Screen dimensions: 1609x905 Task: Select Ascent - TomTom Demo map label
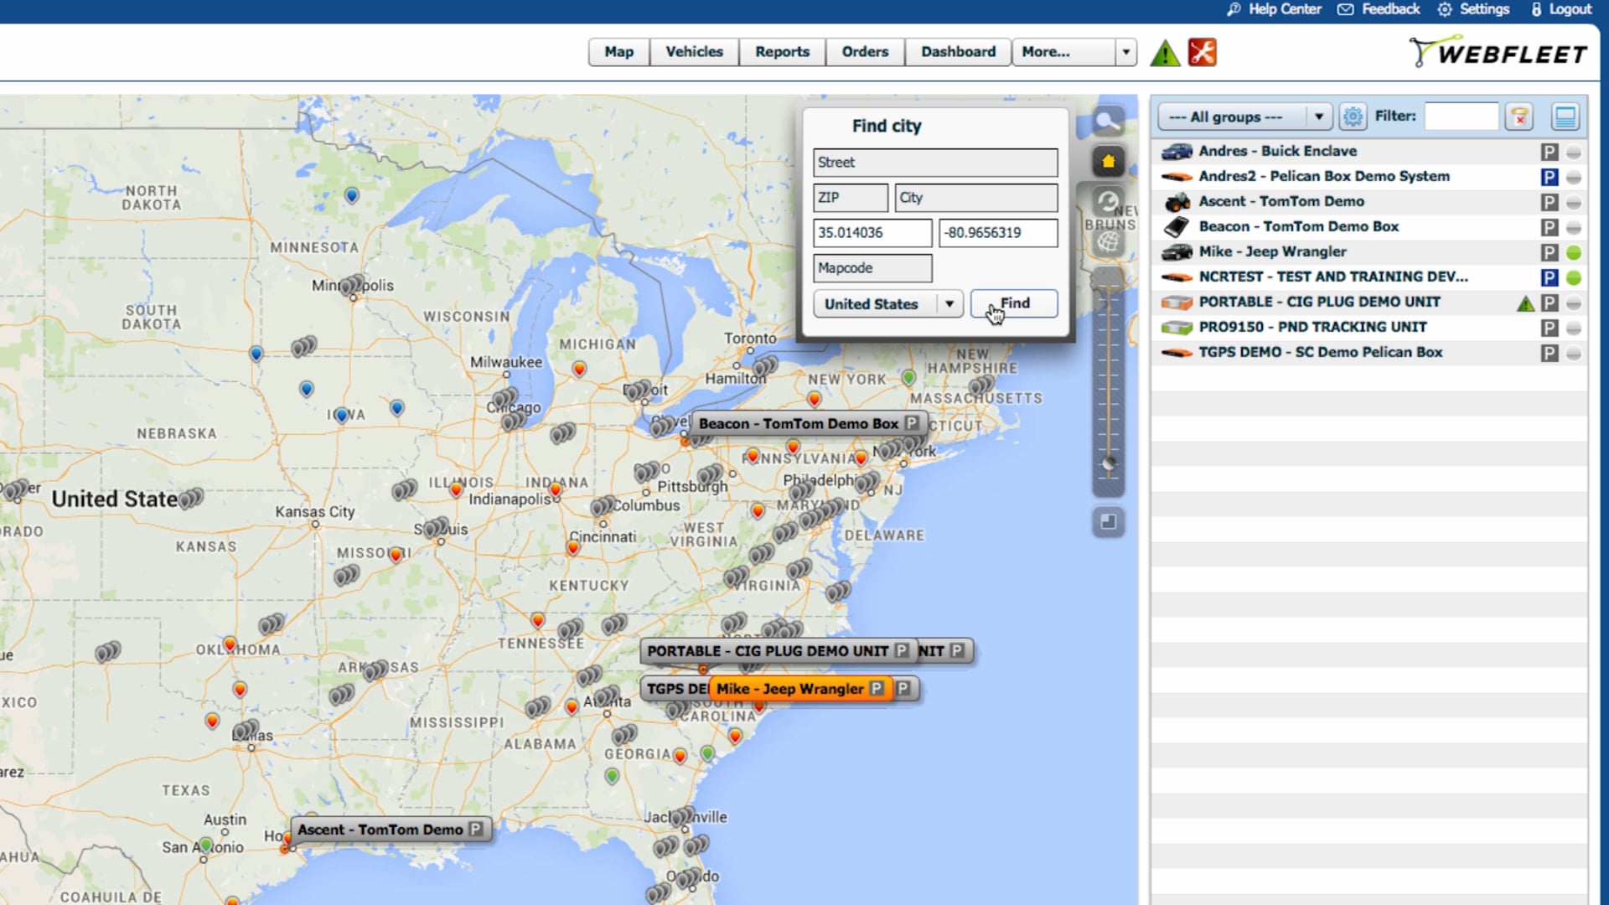coord(390,830)
